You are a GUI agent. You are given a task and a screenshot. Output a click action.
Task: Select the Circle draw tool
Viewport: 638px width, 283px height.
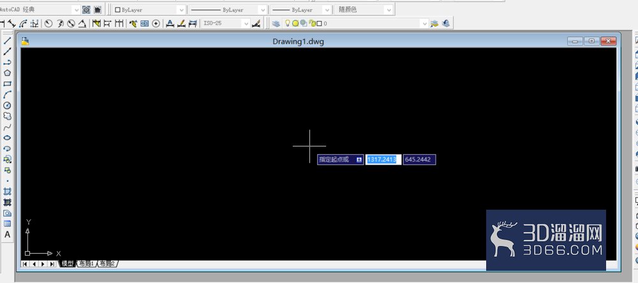click(7, 105)
